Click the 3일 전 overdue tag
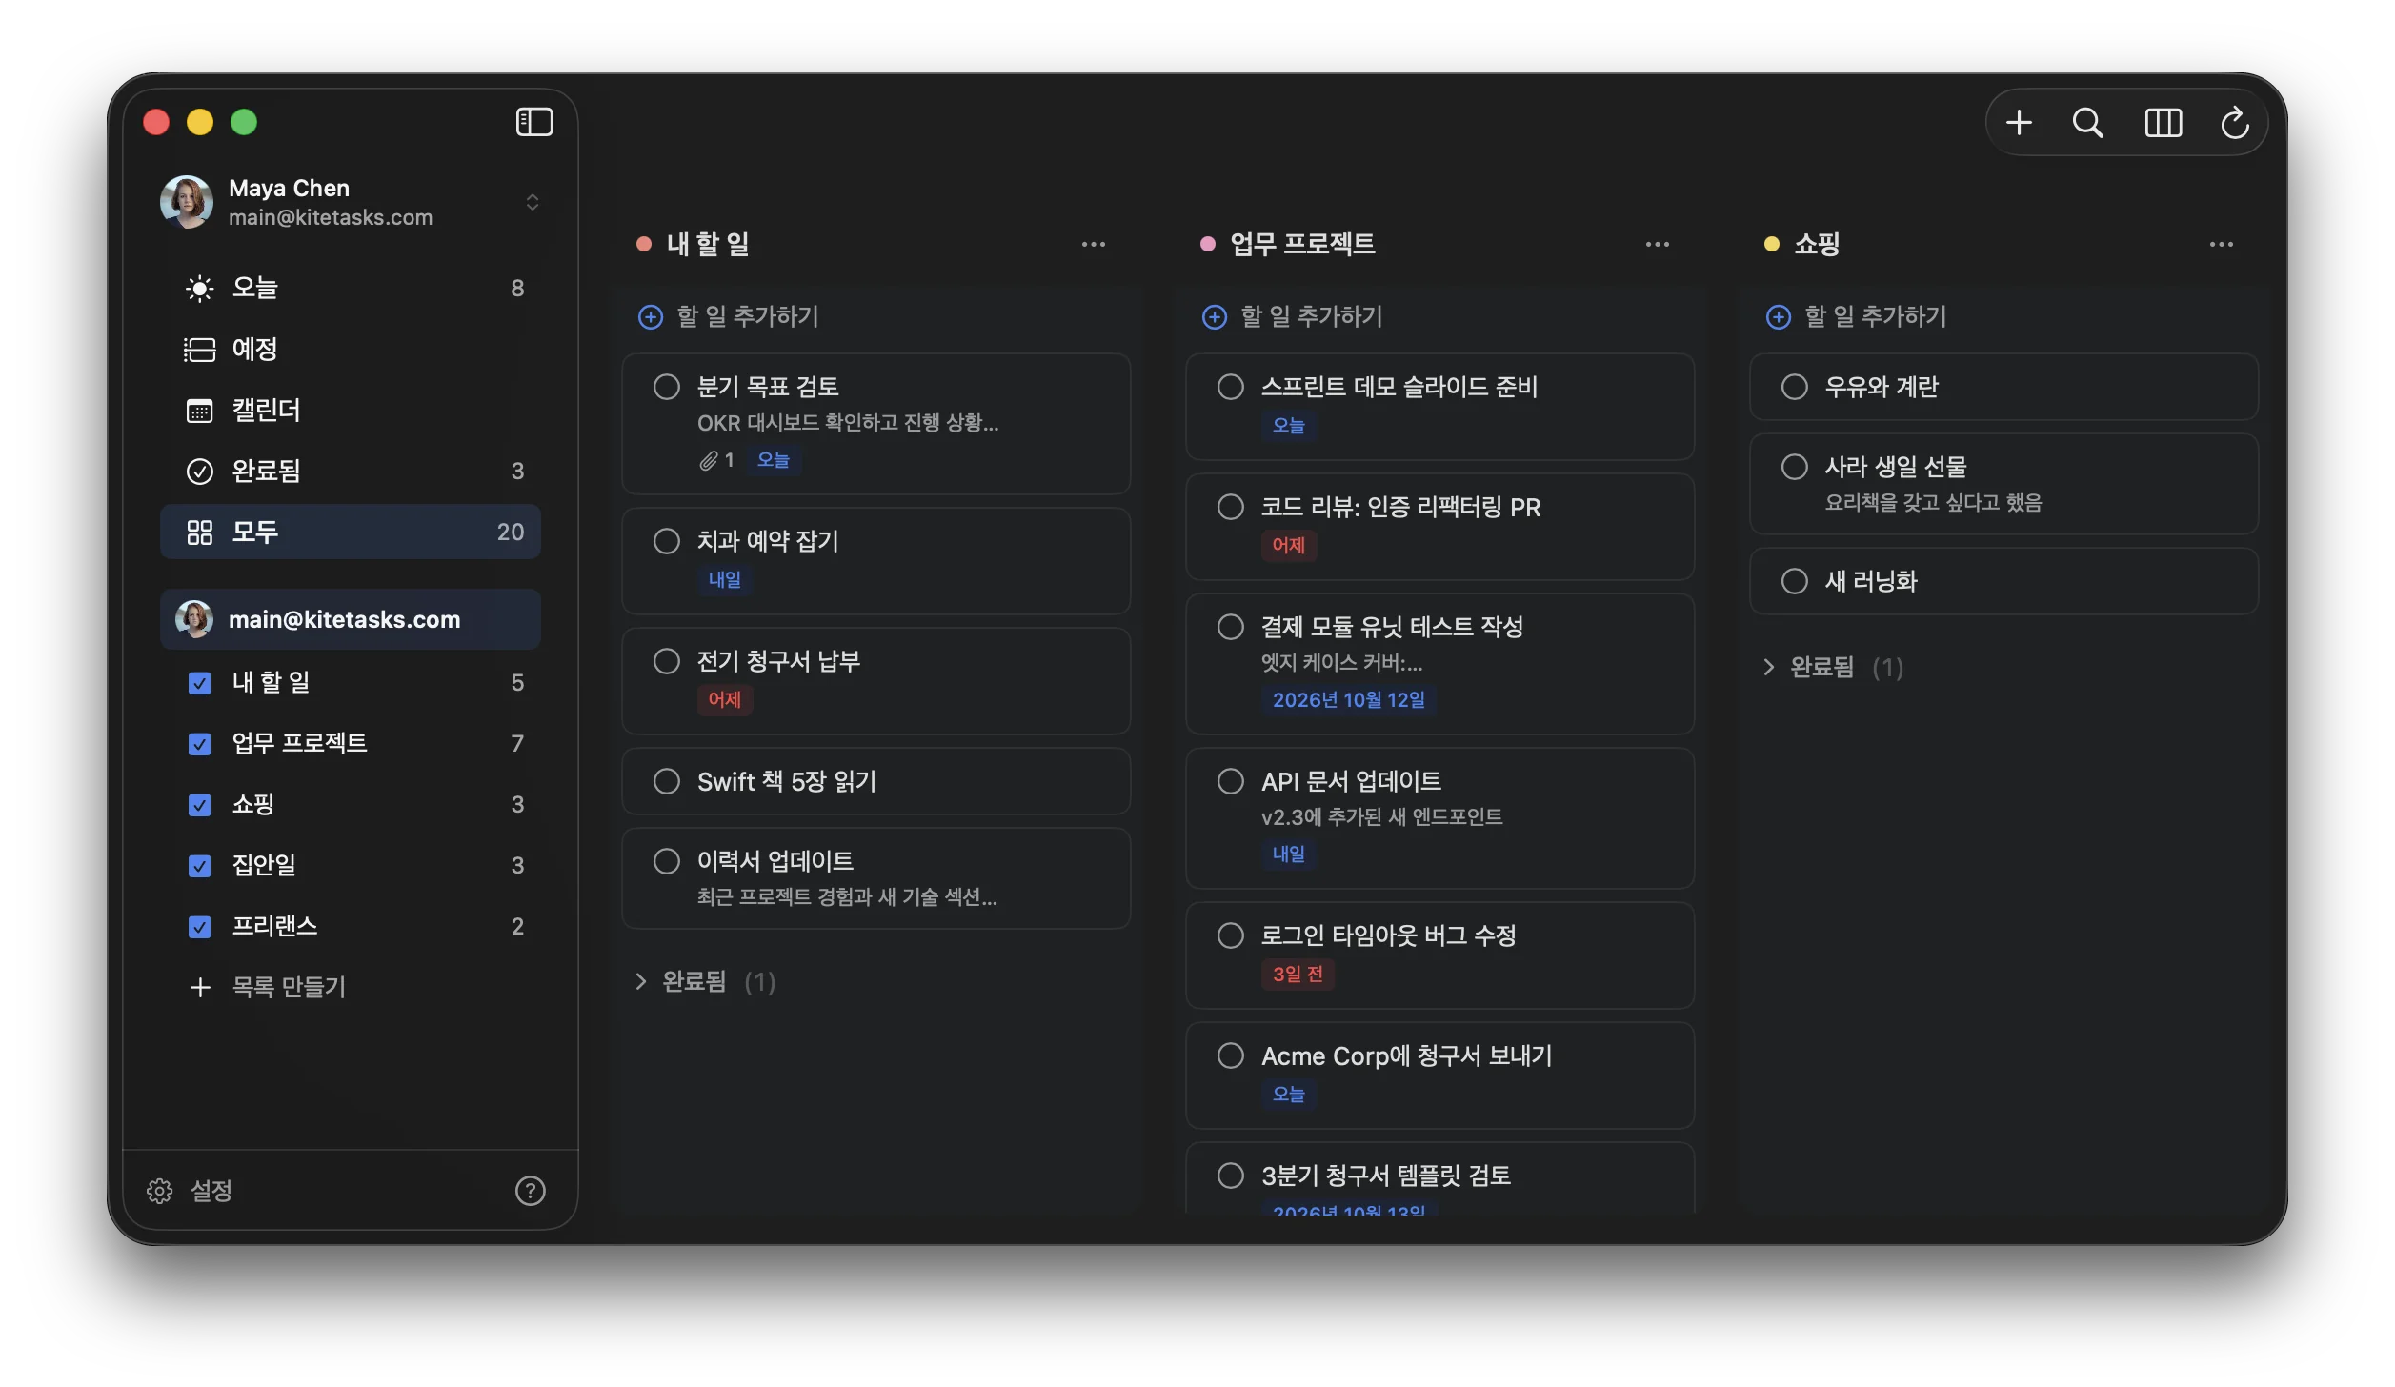This screenshot has height=1387, width=2395. [x=1298, y=975]
